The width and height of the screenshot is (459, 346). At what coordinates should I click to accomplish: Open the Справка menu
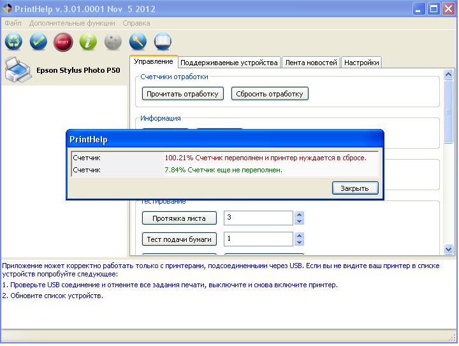(136, 23)
